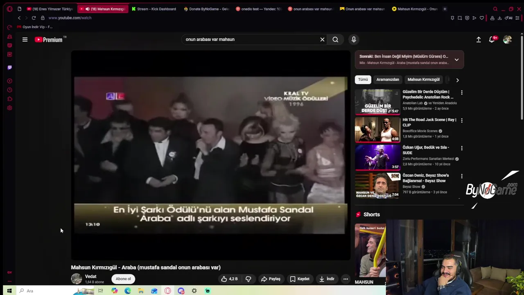Image resolution: width=524 pixels, height=295 pixels.
Task: Open a new browser tab with plus
Action: 445,9
